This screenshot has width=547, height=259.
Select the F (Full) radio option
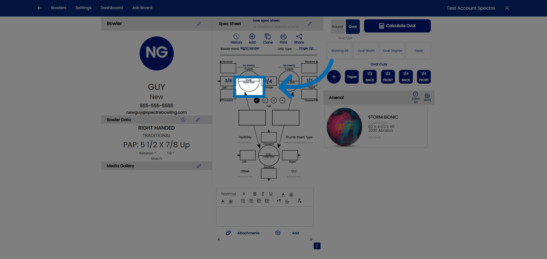coord(257,100)
